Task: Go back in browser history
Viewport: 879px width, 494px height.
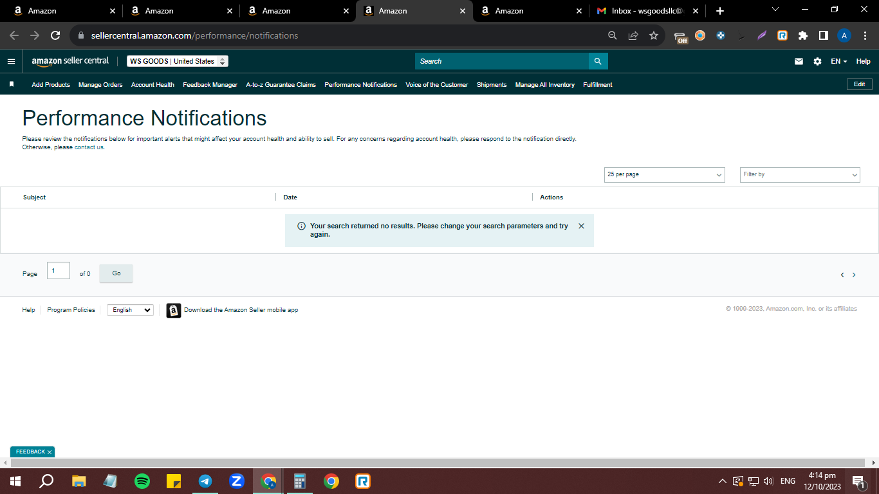Action: (x=14, y=35)
